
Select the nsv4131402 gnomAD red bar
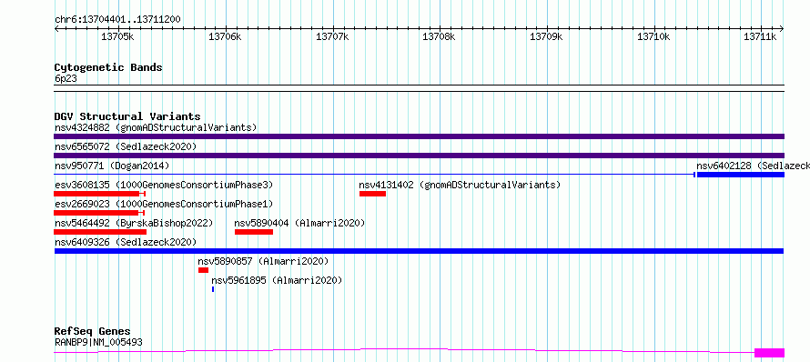(x=372, y=194)
